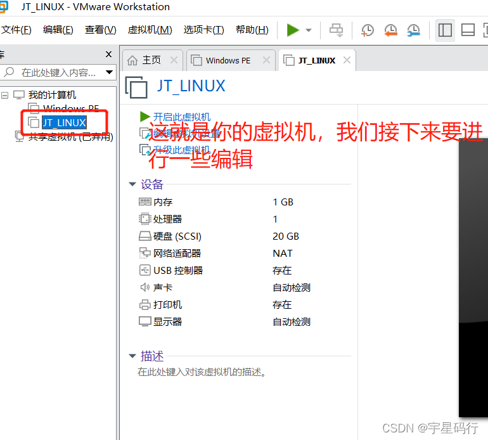Select 我的计算机 in the library tree
This screenshot has width=488, height=440.
pos(52,94)
